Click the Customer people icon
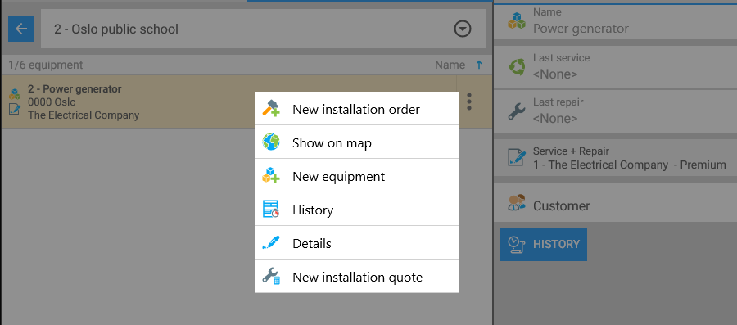This screenshot has width=737, height=325. (517, 202)
